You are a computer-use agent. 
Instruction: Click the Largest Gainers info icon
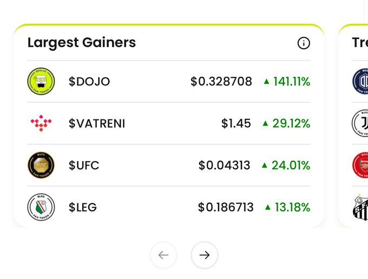[x=304, y=43]
